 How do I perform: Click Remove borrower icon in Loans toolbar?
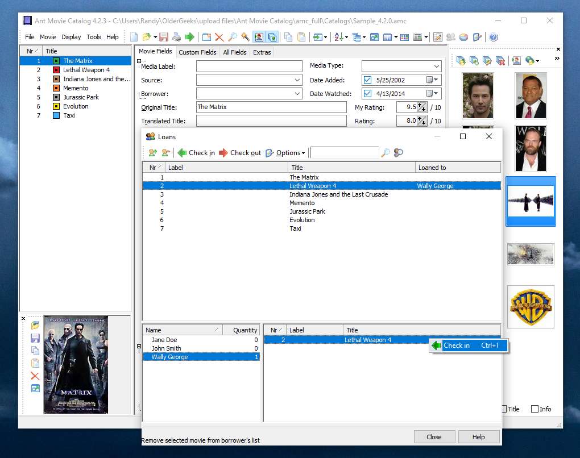165,153
